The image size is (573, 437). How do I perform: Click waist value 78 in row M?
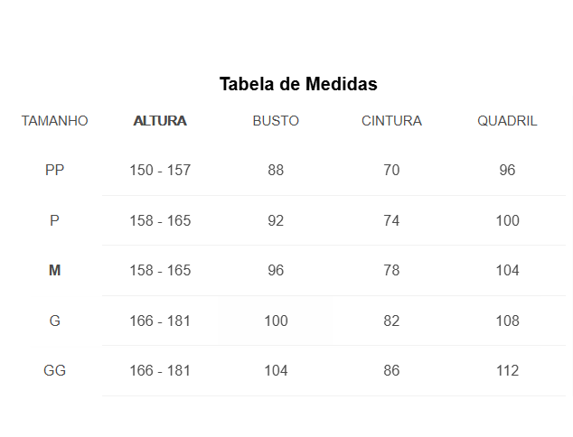point(391,270)
